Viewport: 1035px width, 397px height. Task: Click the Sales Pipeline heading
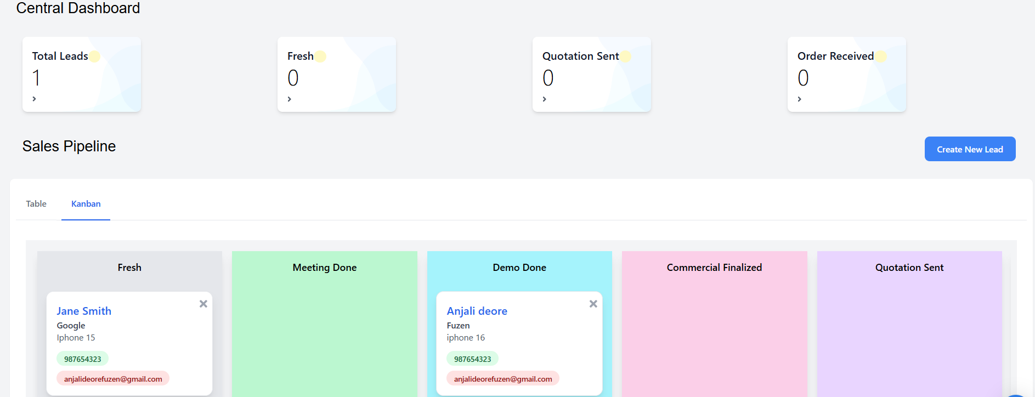[x=69, y=146]
